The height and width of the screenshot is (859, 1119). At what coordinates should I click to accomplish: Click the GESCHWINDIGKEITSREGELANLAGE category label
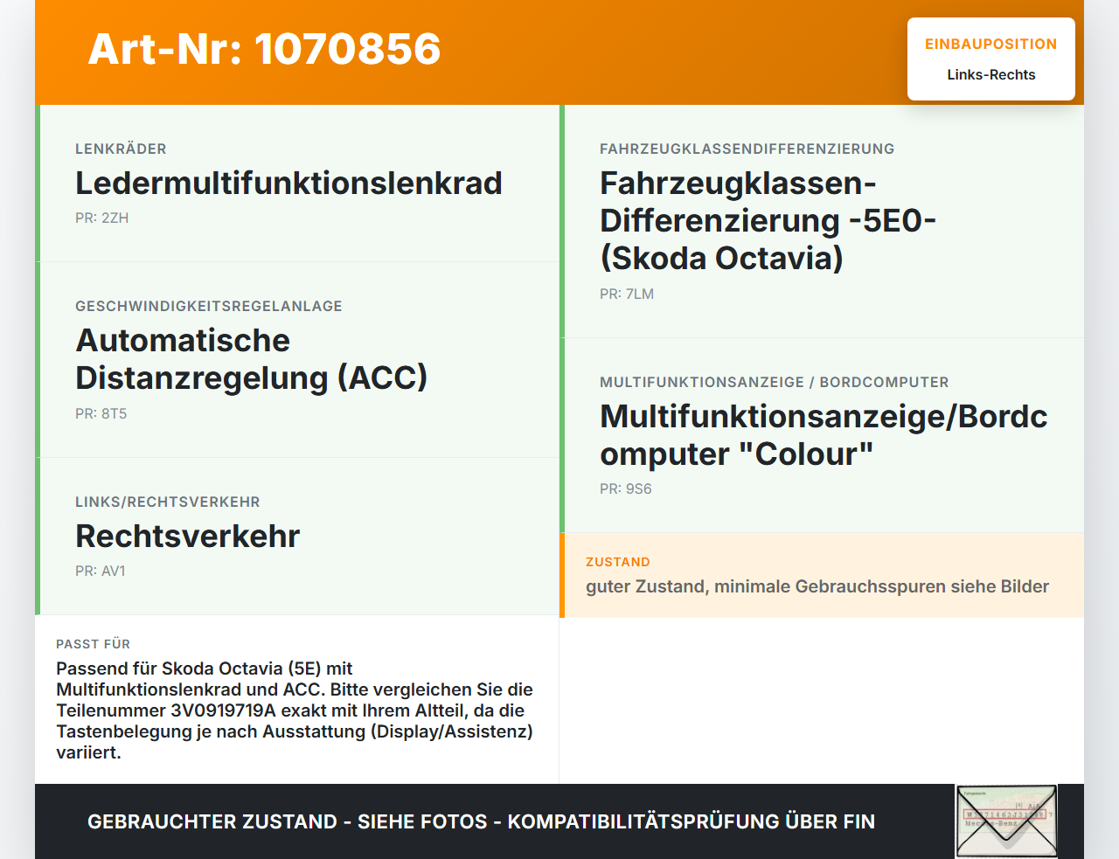(x=209, y=306)
